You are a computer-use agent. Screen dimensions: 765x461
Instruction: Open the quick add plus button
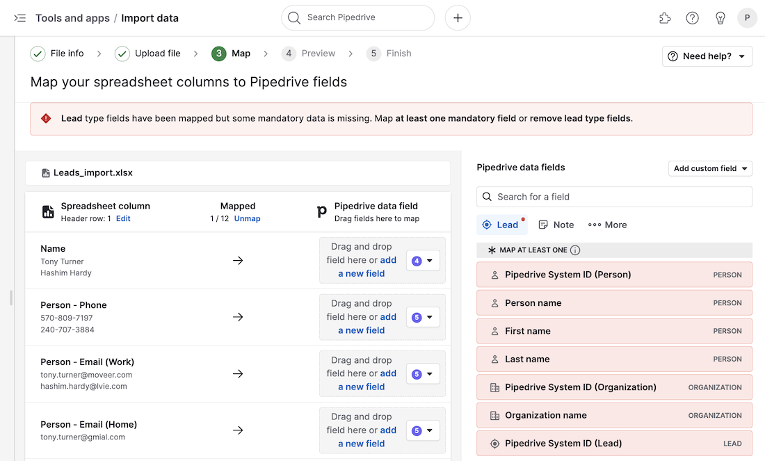tap(458, 18)
